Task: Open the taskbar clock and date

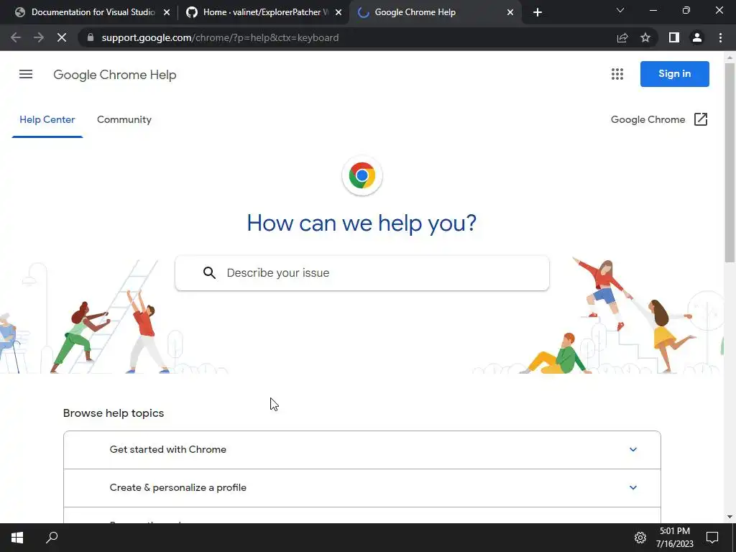Action: pos(674,538)
